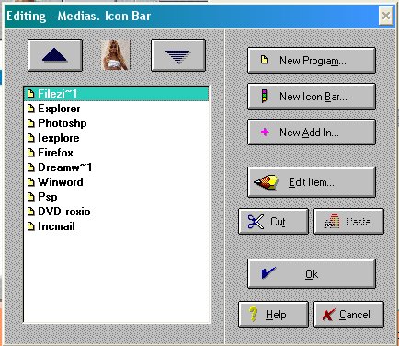399x346 pixels.
Task: Click the pencil icon on Edit Item
Action: 266,182
